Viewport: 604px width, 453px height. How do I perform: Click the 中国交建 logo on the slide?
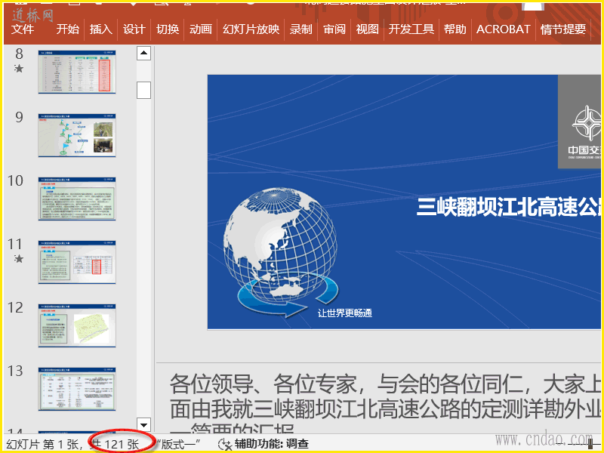click(x=581, y=122)
